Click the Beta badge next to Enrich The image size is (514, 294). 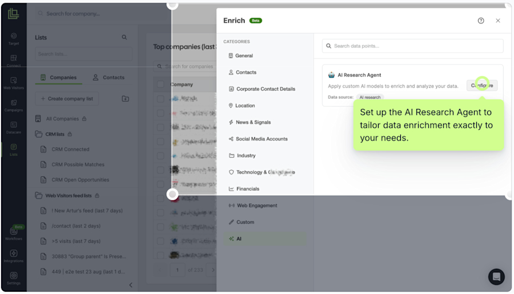(256, 21)
